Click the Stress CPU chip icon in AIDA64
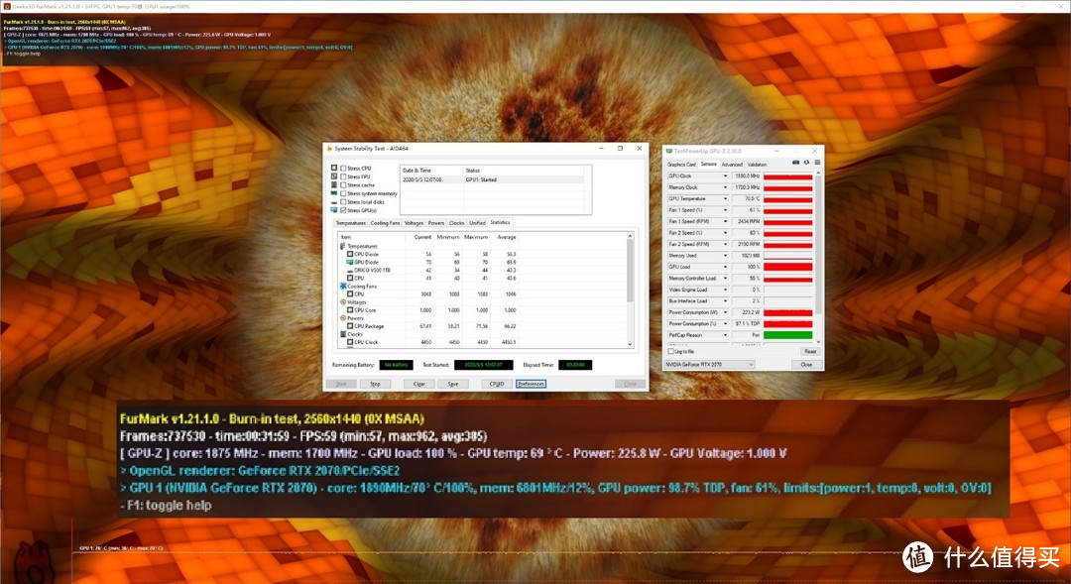Viewport: 1071px width, 584px height. 334,168
